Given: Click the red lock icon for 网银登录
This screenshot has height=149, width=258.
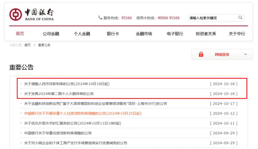Looking at the screenshot, I should [x=201, y=54].
